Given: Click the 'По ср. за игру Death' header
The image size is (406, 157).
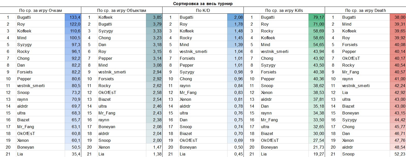Looking at the screenshot, I should (x=365, y=10).
